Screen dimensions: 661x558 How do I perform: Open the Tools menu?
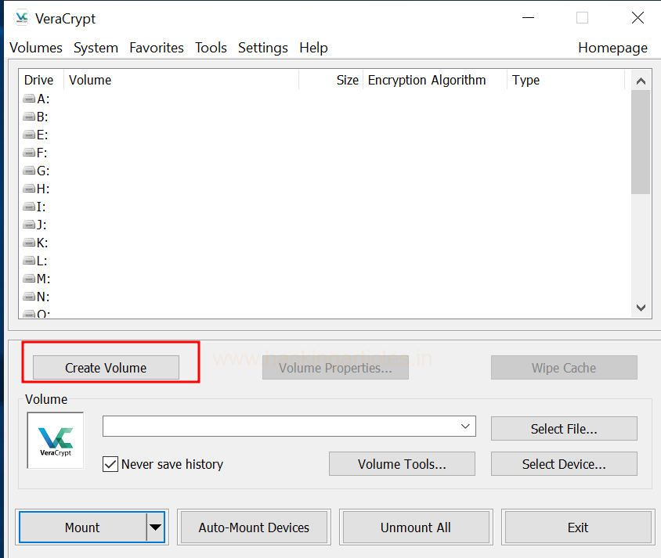(x=211, y=48)
